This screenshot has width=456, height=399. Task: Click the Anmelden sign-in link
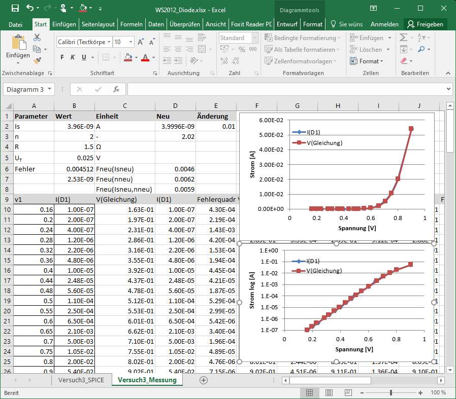[x=384, y=24]
